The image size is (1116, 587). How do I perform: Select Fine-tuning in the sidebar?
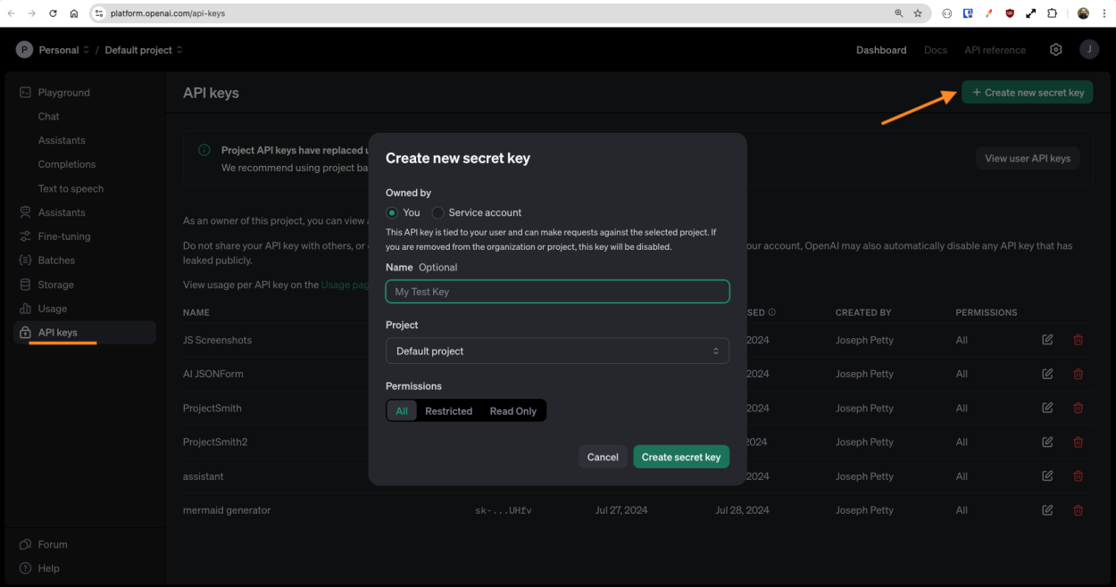click(62, 236)
